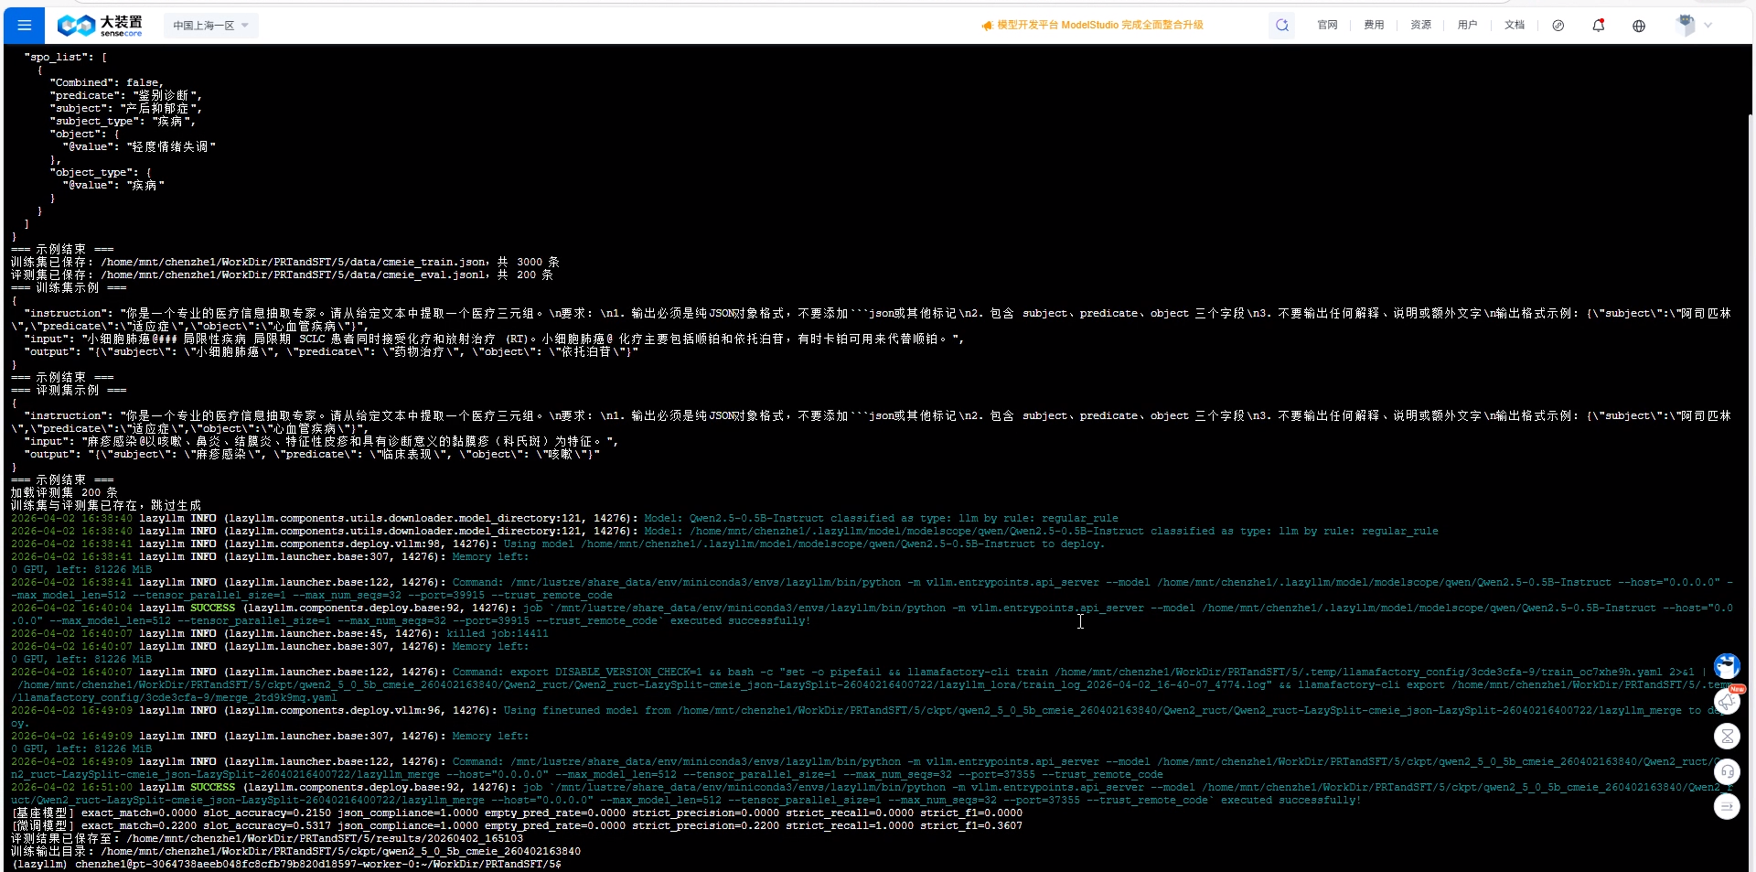This screenshot has height=872, width=1756.
Task: Open the ModelStudio upgrade announcement link
Action: point(1092,26)
